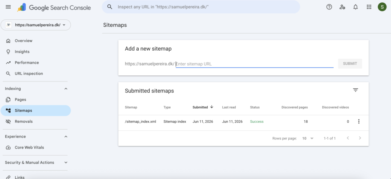Click the Success status text
This screenshot has height=179, width=391.
tap(257, 121)
